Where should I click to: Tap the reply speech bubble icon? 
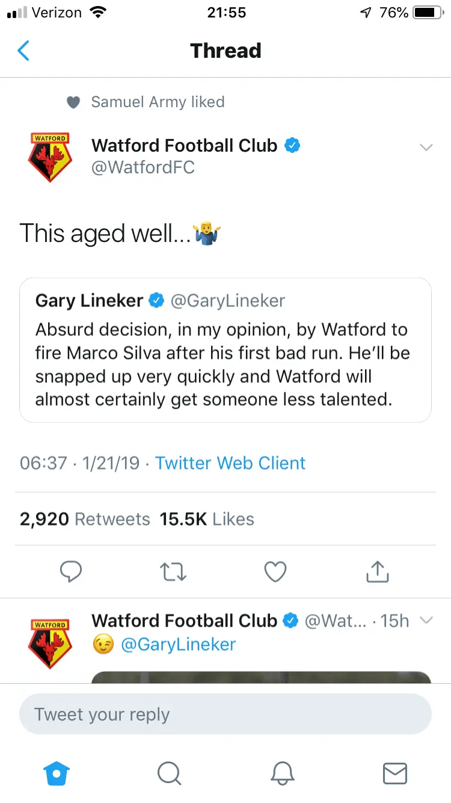pos(71,572)
